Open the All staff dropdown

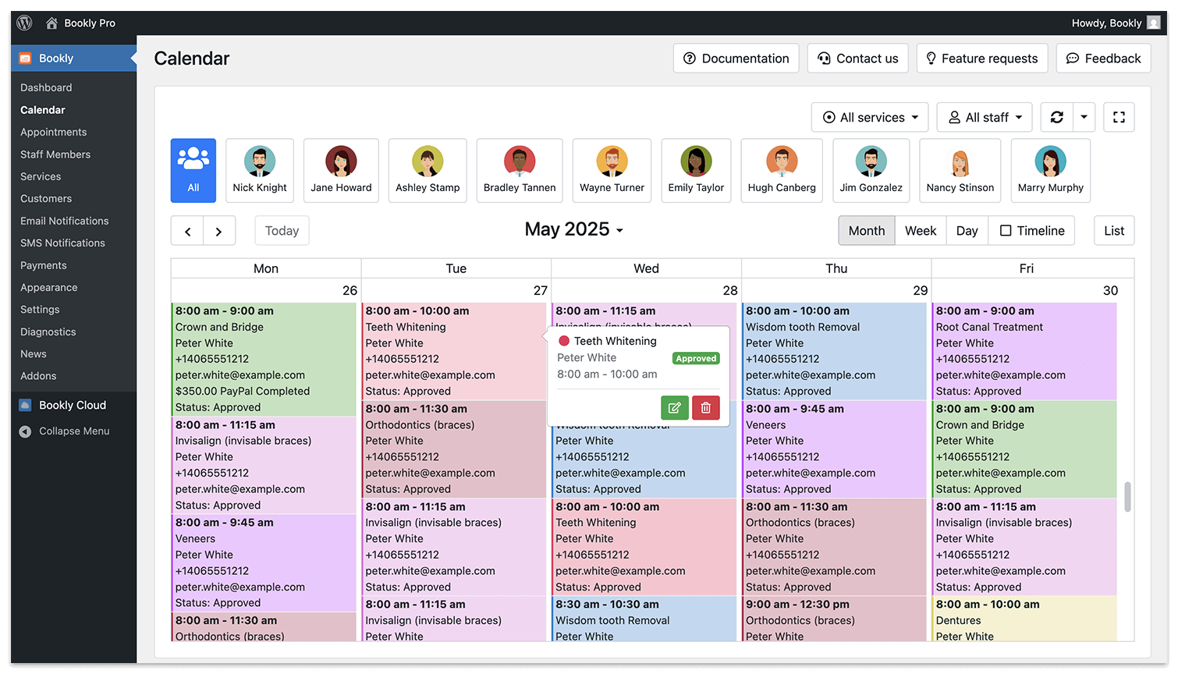(x=985, y=117)
